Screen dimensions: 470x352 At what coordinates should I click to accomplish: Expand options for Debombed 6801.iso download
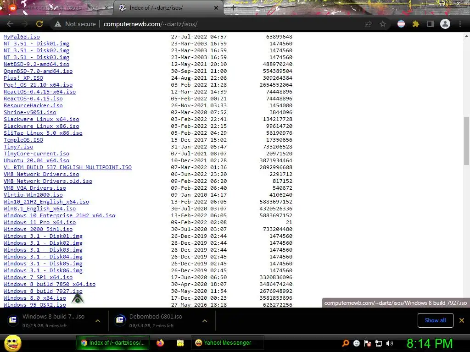[x=204, y=321]
